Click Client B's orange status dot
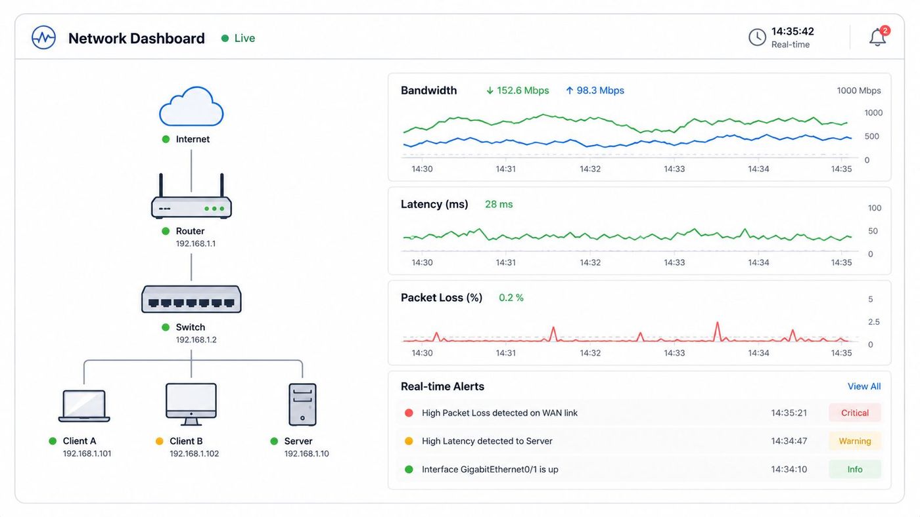This screenshot has height=517, width=920. pos(159,441)
